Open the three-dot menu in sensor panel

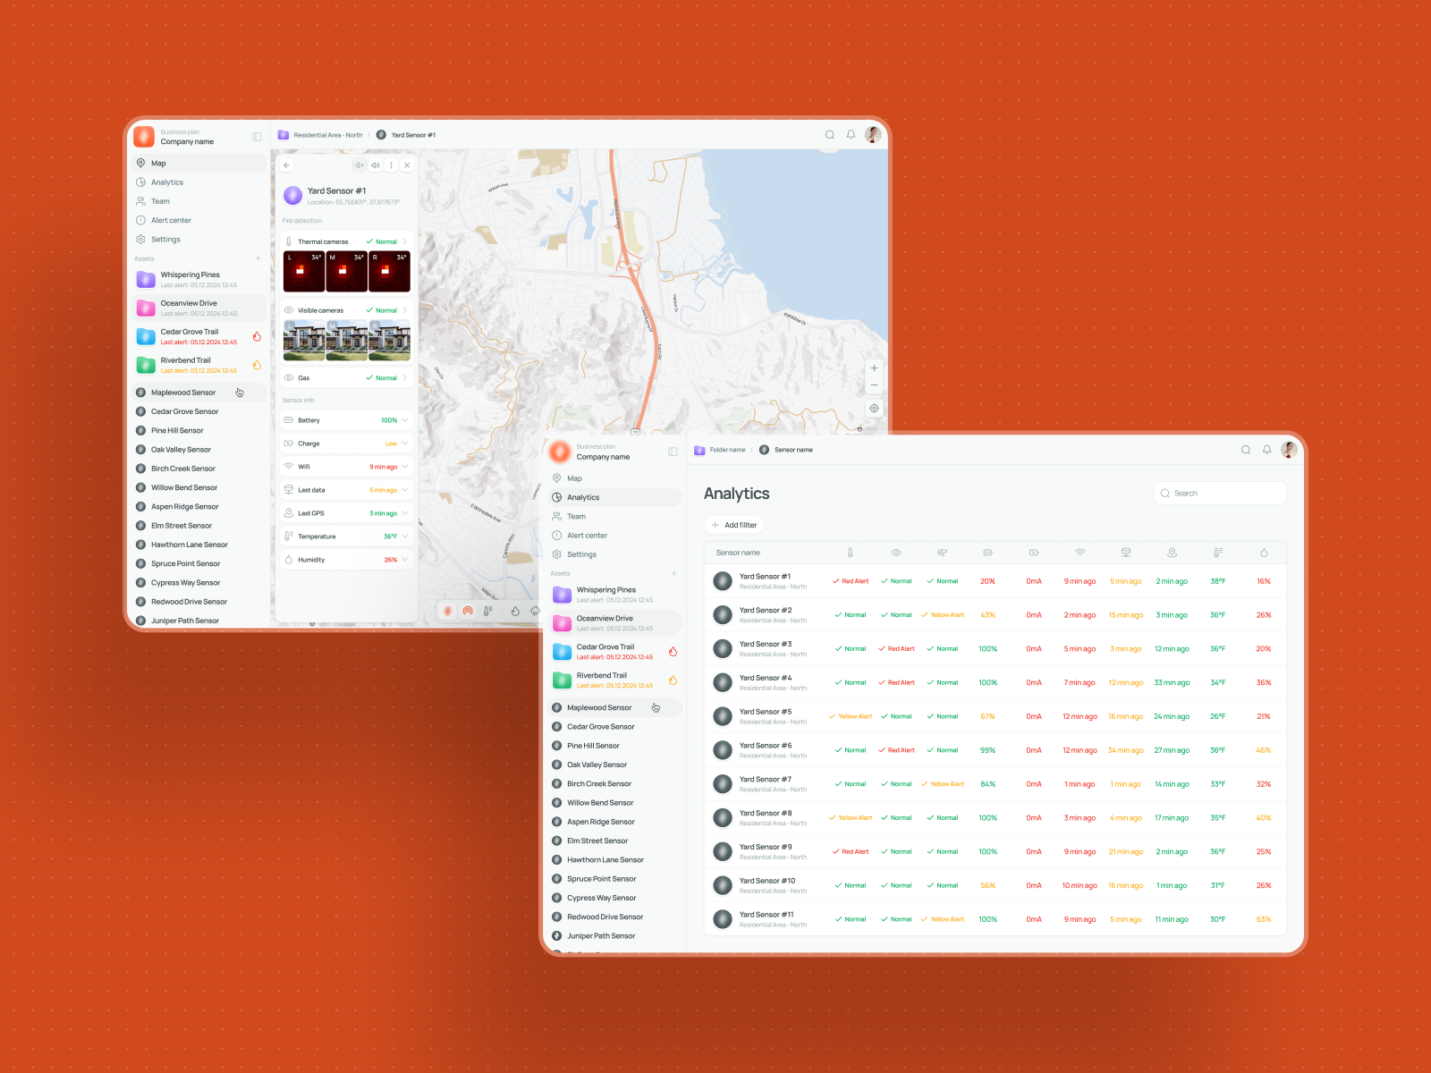pyautogui.click(x=392, y=165)
